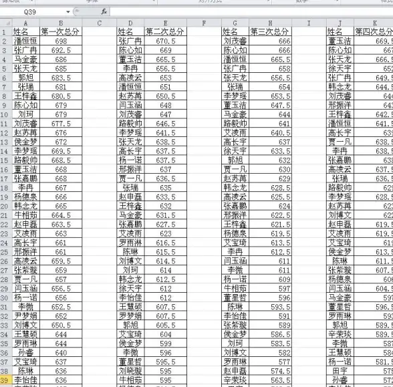This screenshot has width=393, height=387.
Task: Select the cell with score 658
Action: [270, 68]
